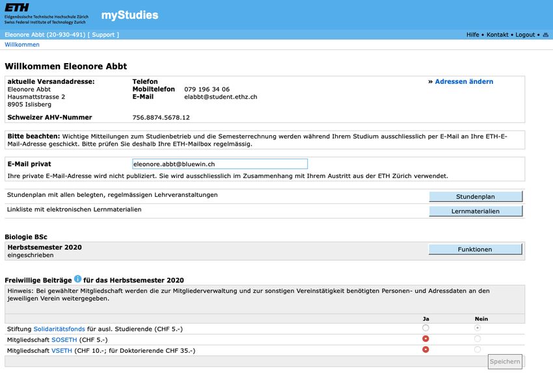Open the Lernmaterialien button
The height and width of the screenshot is (373, 553).
476,211
